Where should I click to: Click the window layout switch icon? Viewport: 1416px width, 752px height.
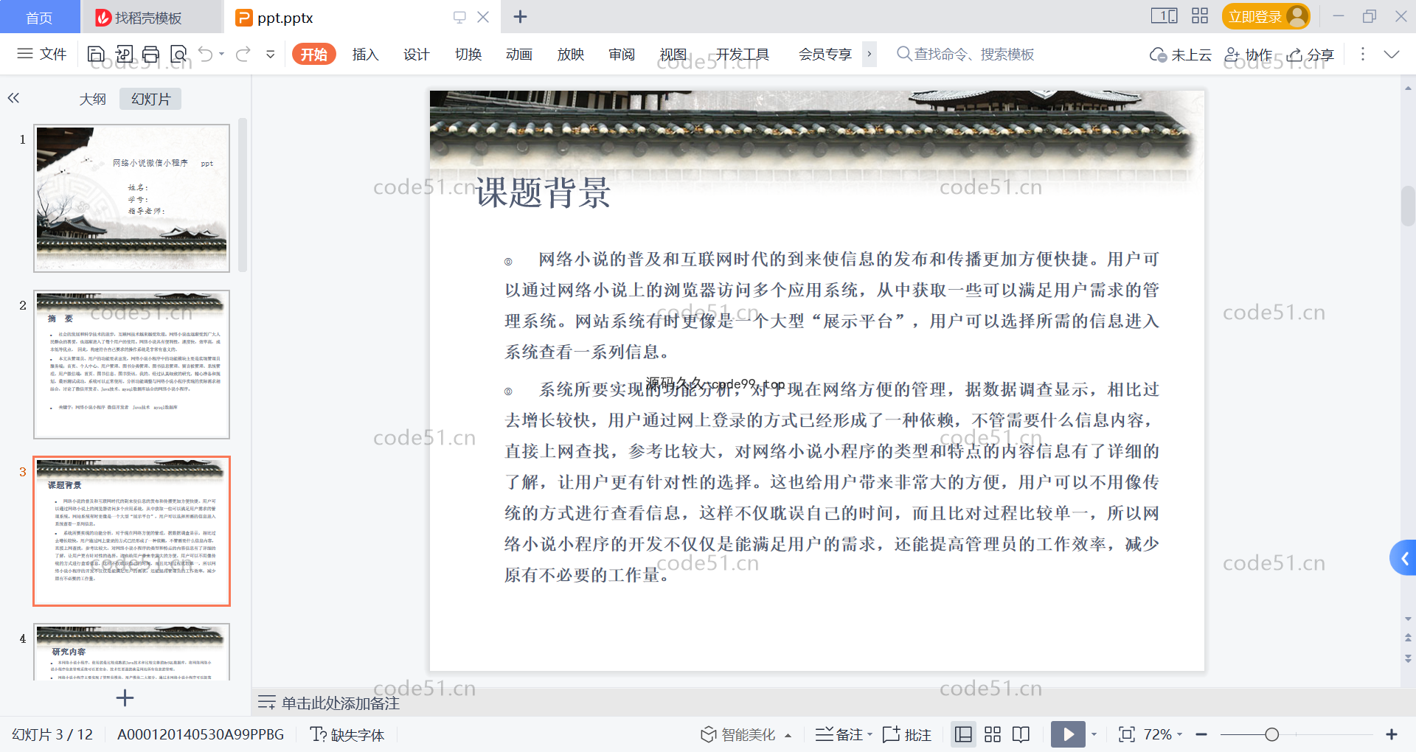pyautogui.click(x=1165, y=15)
